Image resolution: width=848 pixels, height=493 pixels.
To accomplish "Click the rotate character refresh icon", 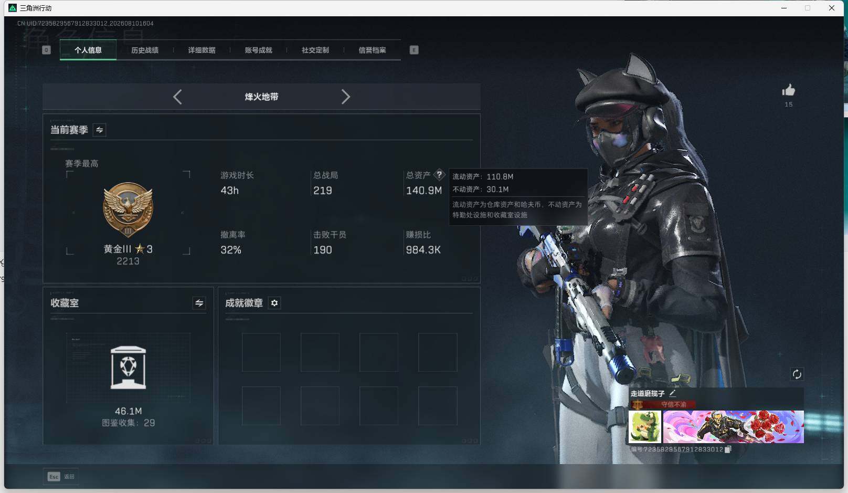I will pyautogui.click(x=797, y=374).
